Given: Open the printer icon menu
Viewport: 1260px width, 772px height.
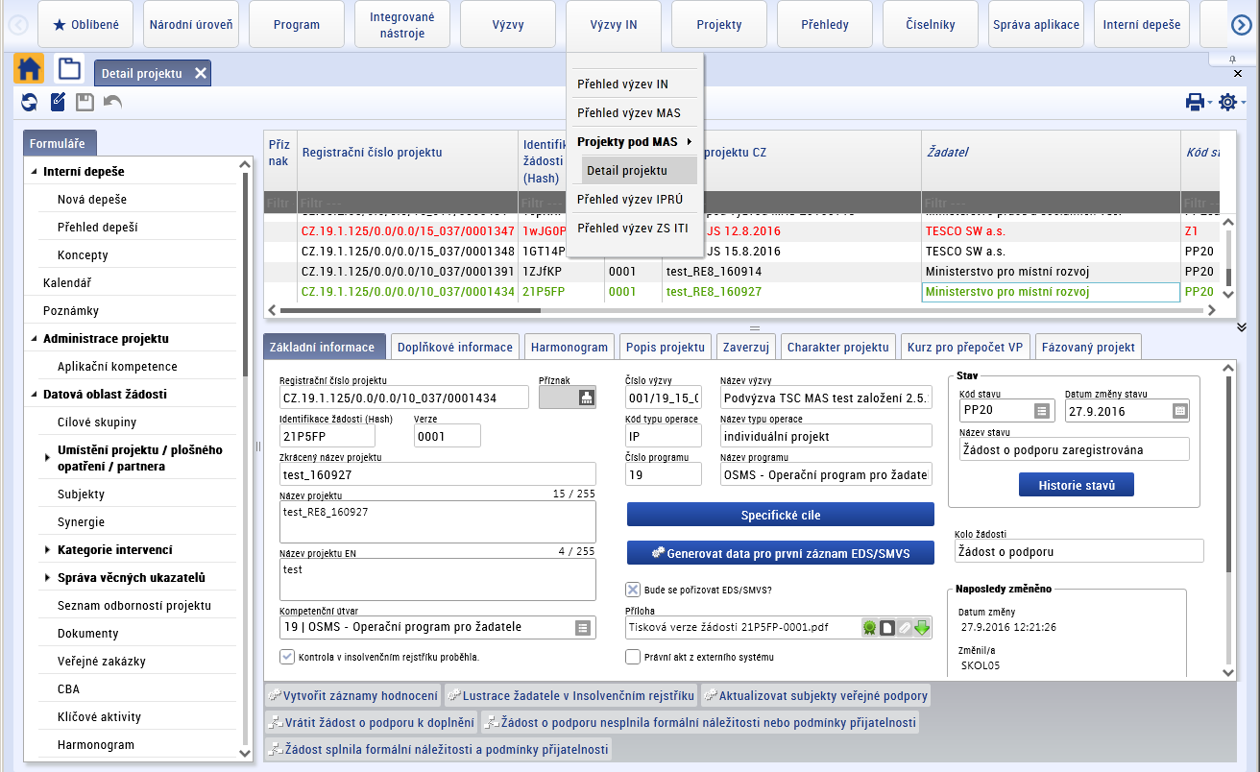Looking at the screenshot, I should 1195,102.
